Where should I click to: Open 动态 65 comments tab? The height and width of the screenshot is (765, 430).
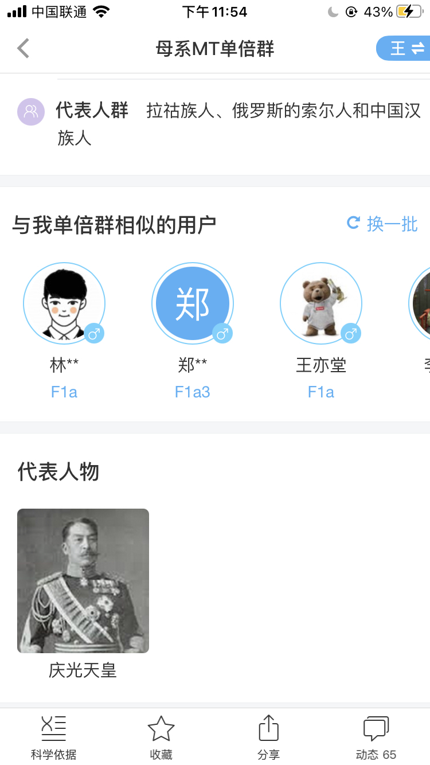pyautogui.click(x=376, y=738)
